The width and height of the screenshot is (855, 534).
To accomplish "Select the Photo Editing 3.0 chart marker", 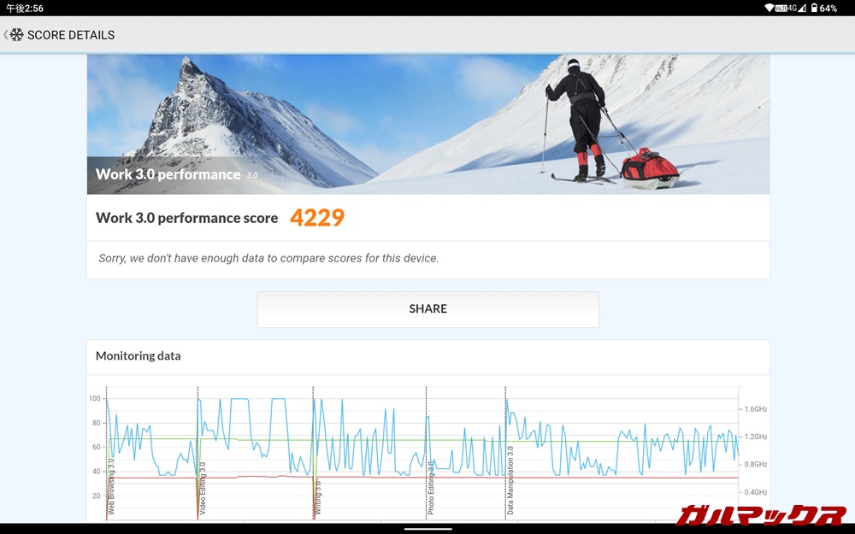I will tap(431, 491).
